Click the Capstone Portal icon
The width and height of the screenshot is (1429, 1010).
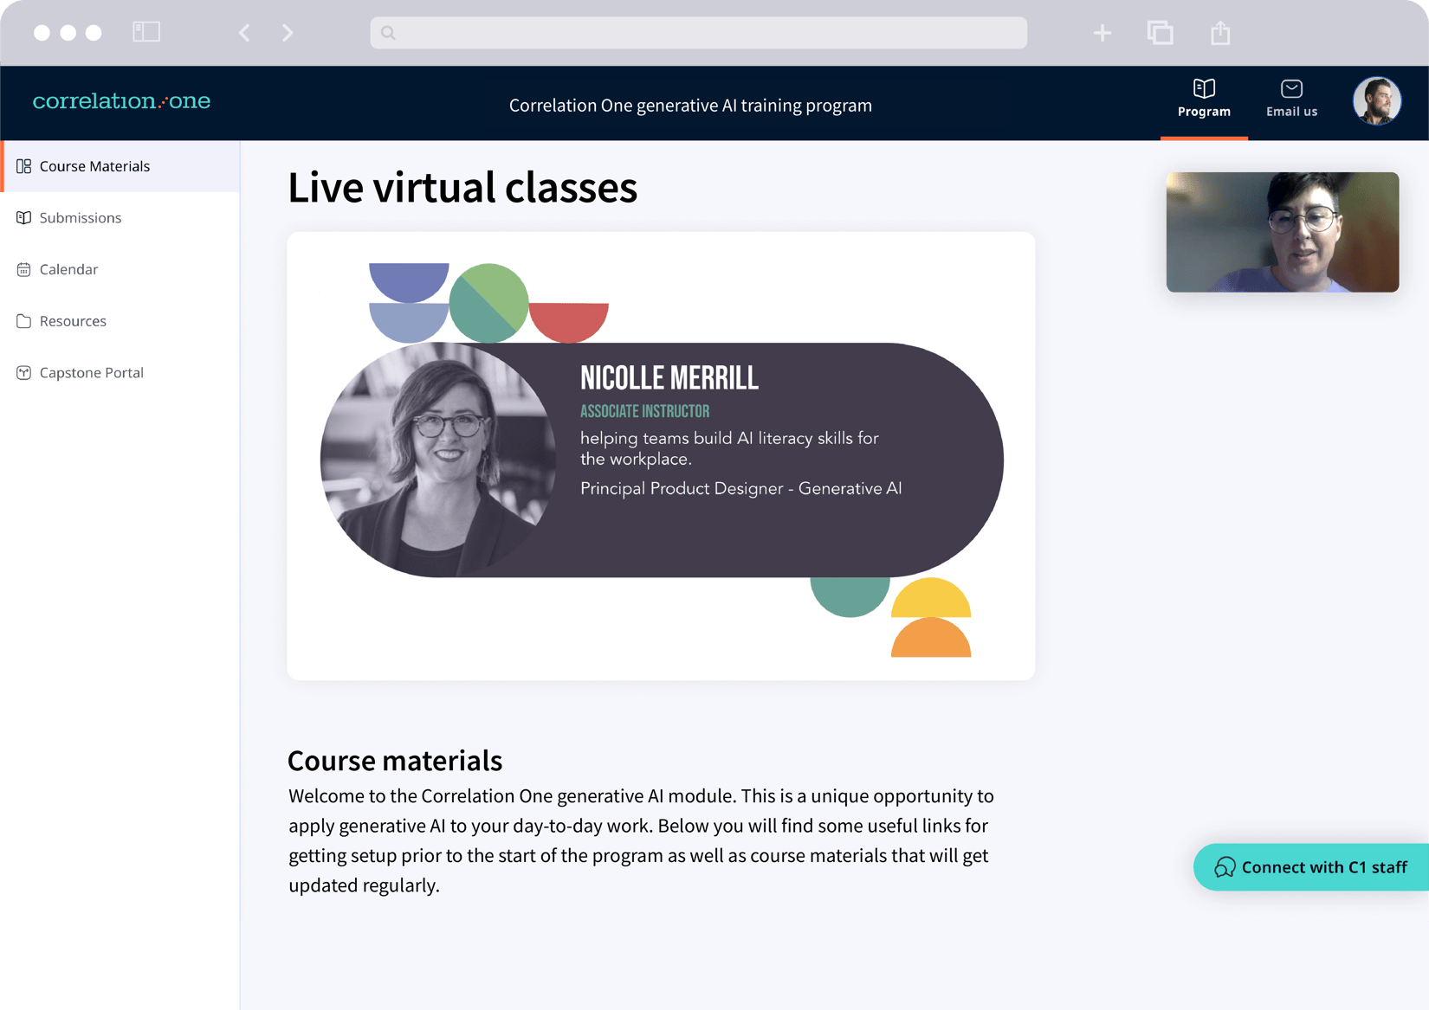pos(23,373)
